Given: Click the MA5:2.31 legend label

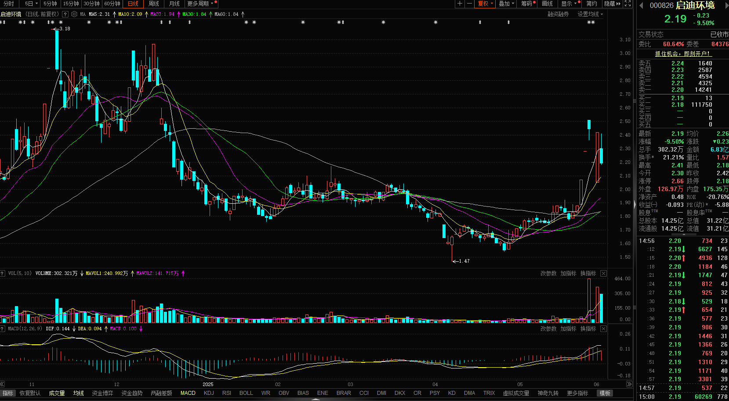Looking at the screenshot, I should pyautogui.click(x=99, y=14).
